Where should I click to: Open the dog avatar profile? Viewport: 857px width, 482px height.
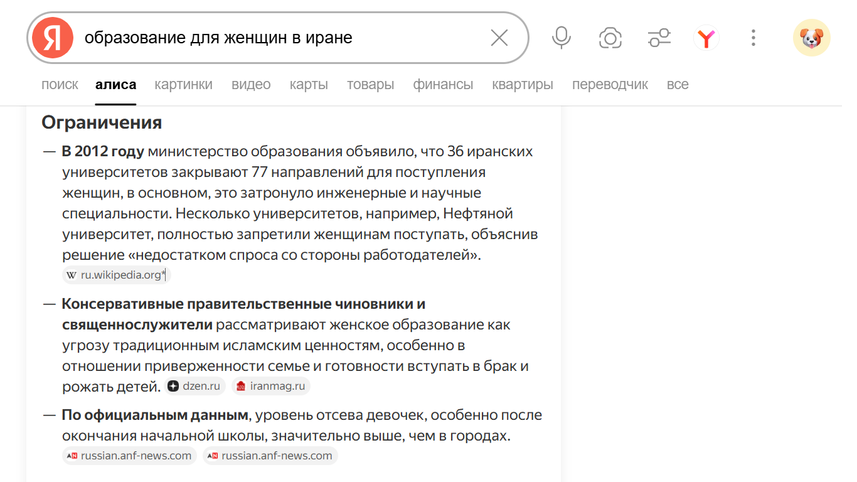pyautogui.click(x=812, y=38)
